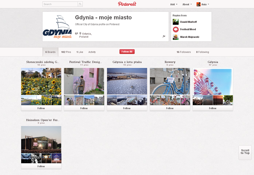Click the Pinterest logo
The image size is (254, 175).
127,4
